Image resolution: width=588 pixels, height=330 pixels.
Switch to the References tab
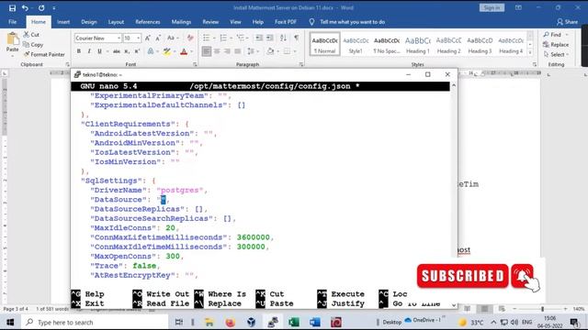[148, 22]
